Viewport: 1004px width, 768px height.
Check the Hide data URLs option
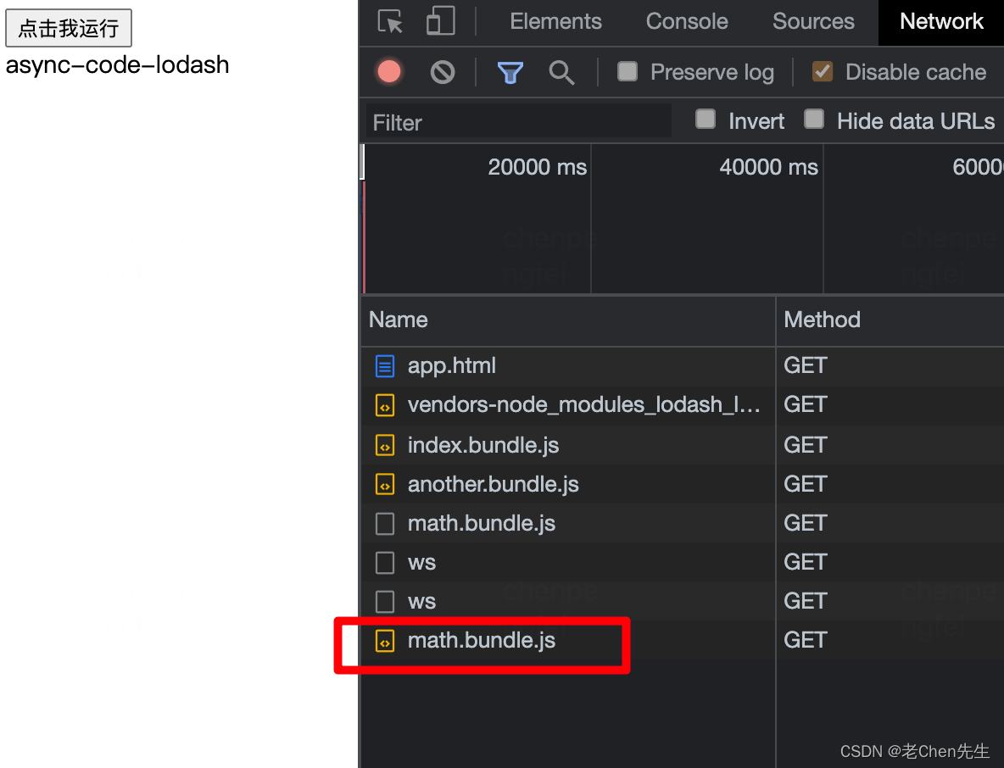click(814, 119)
